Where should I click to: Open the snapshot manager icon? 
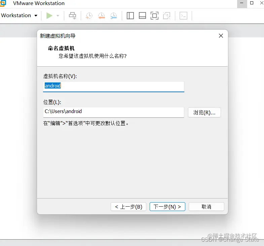(114, 16)
